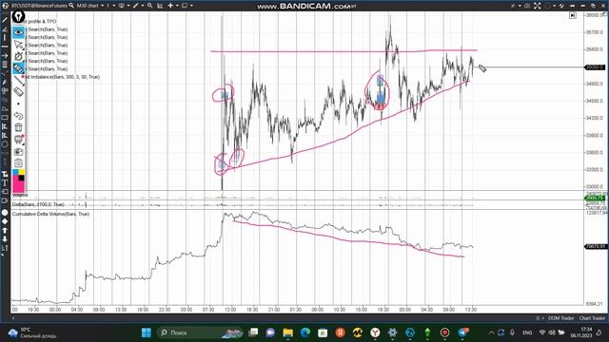Image resolution: width=609 pixels, height=342 pixels.
Task: Expand the drawing pencil dropdown arrow
Action: (x=142, y=6)
